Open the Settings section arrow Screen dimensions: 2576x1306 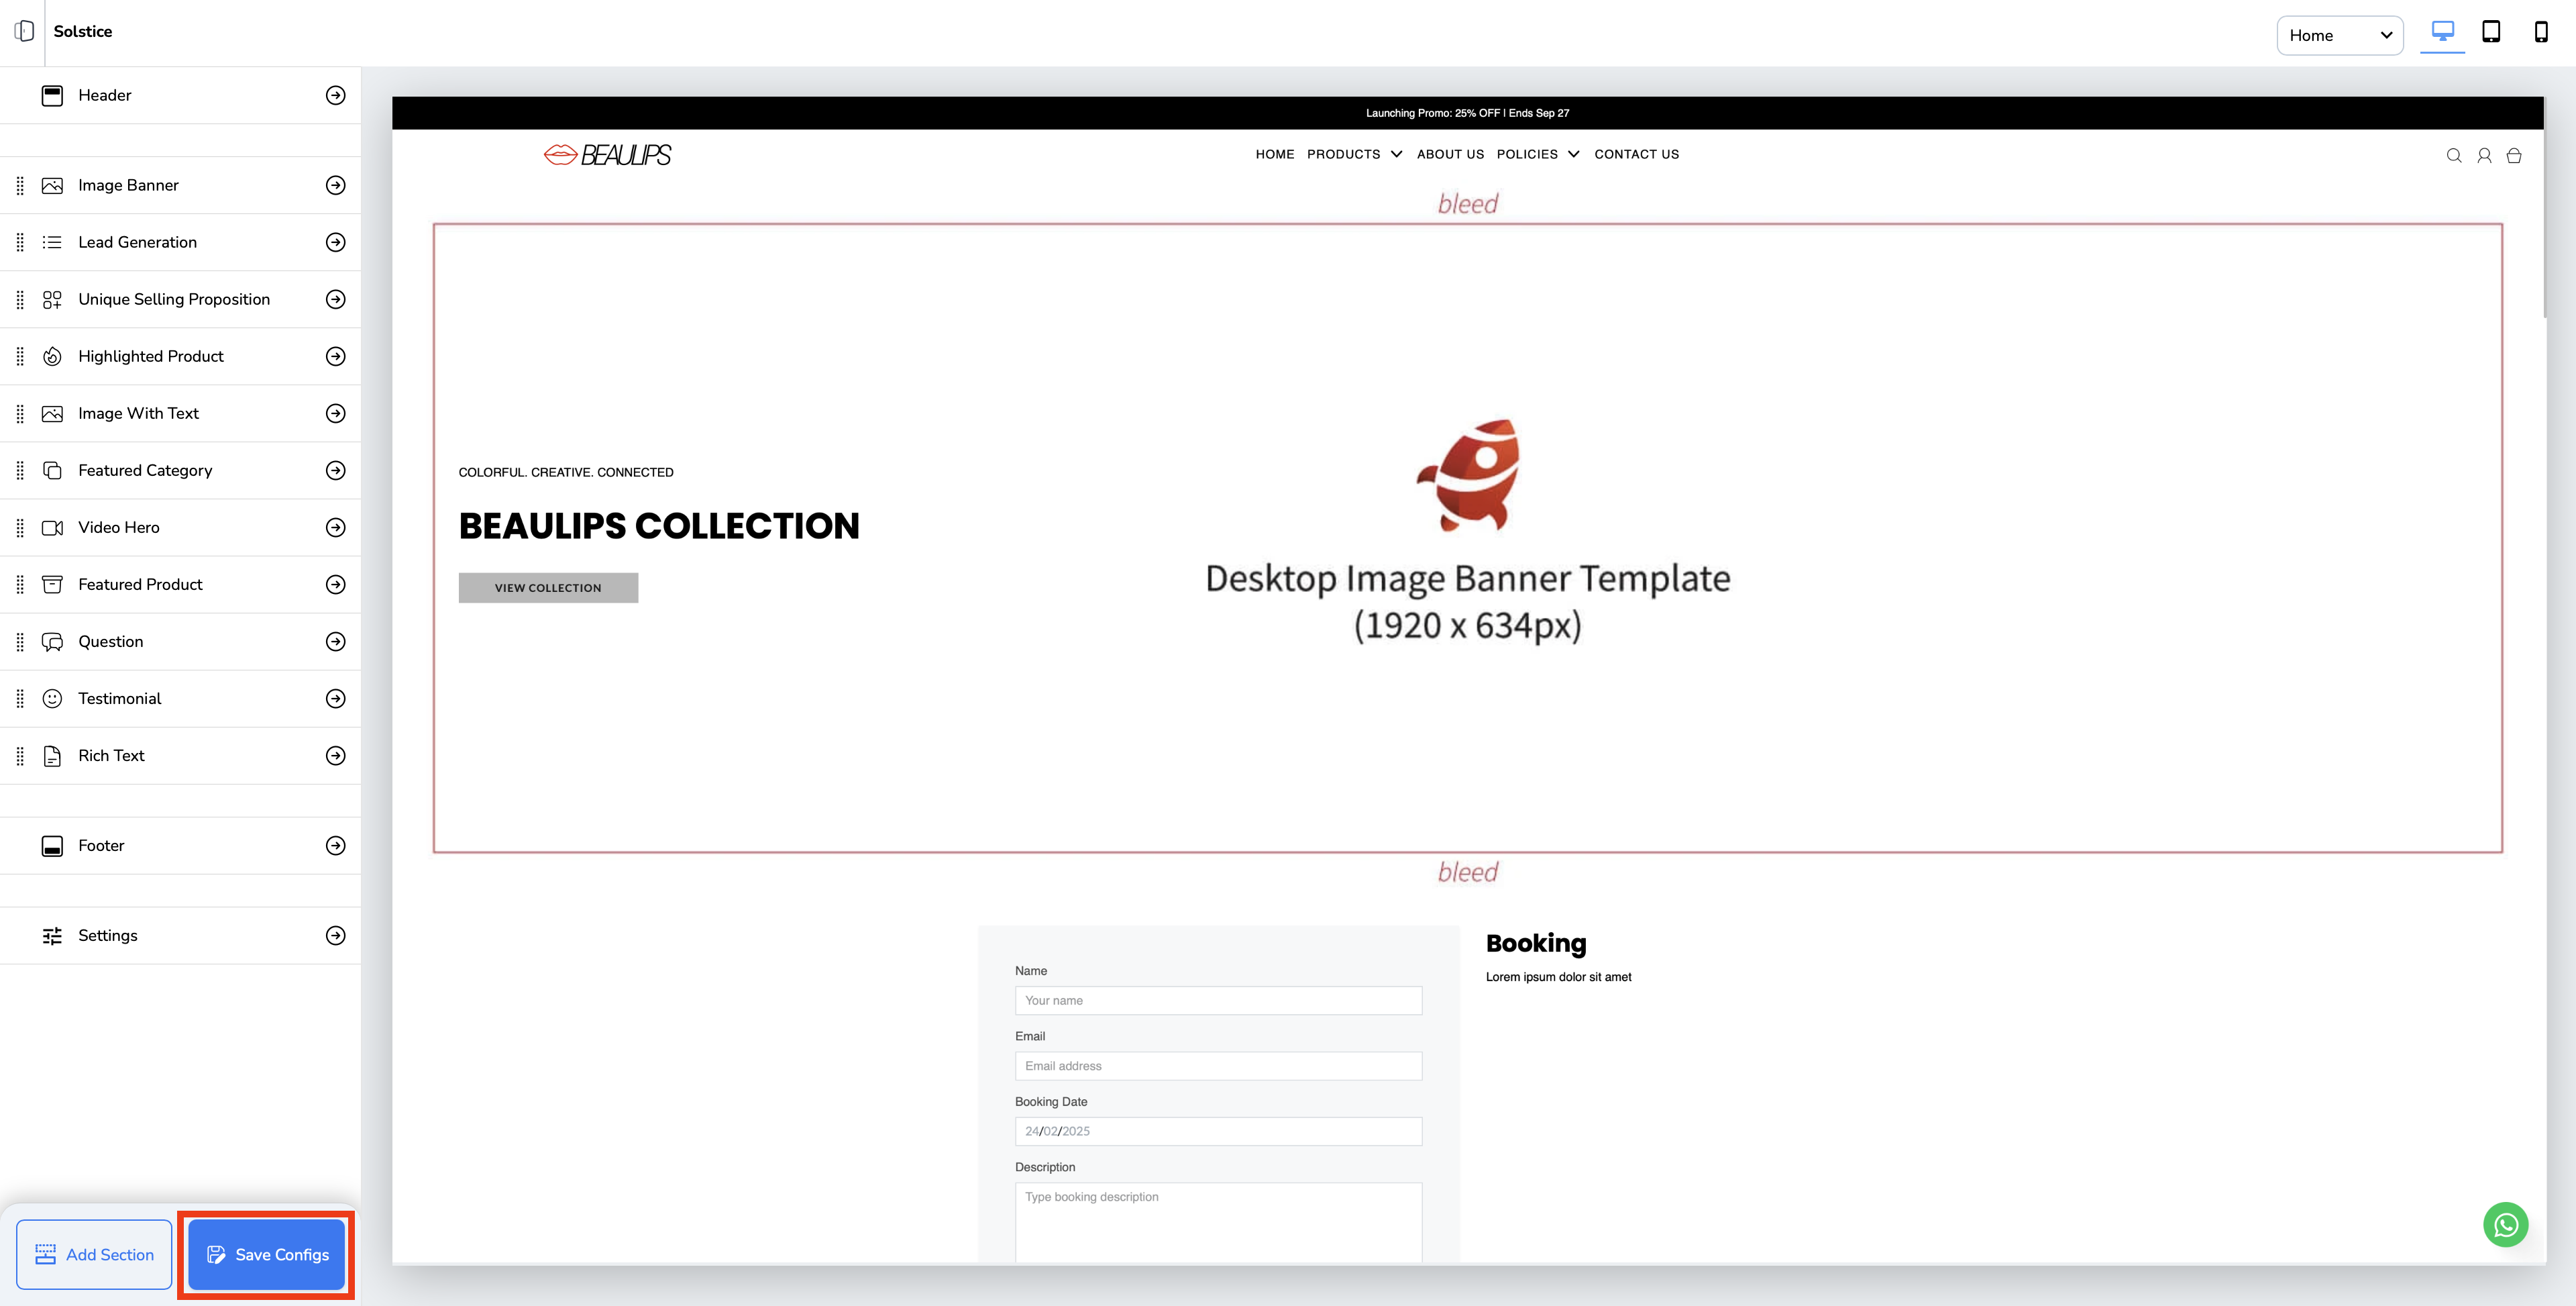tap(336, 935)
